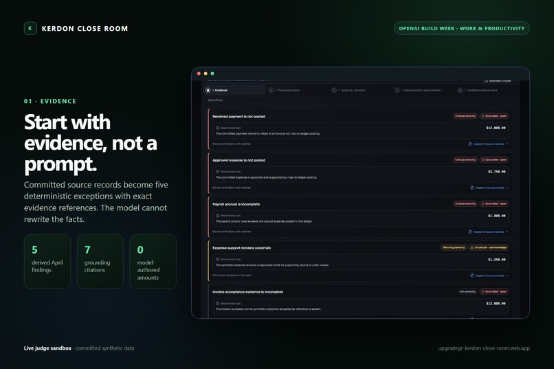554x369 pixels.
Task: Click warning triangle icon in Uncertain acknowledge badge
Action: pos(472,247)
